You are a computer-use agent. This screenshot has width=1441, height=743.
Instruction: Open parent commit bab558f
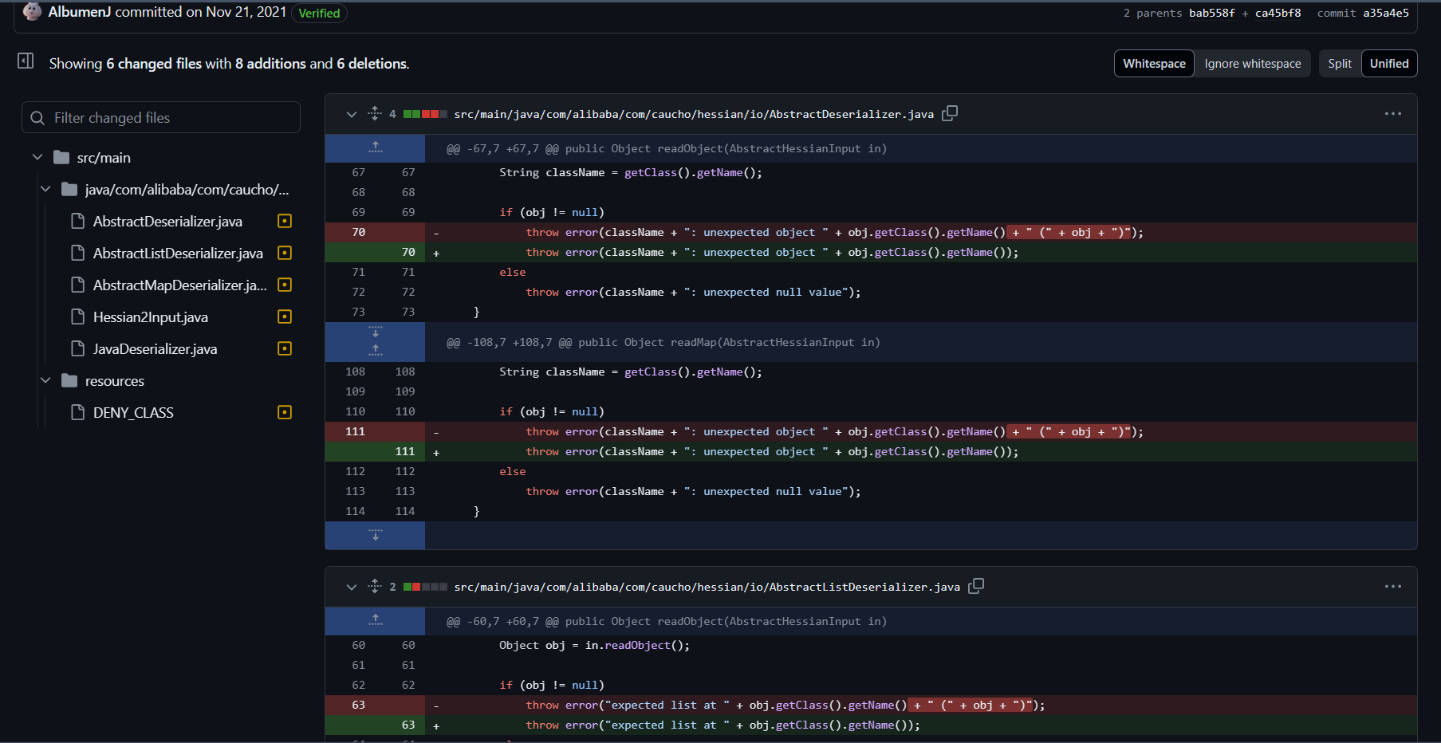click(1211, 13)
